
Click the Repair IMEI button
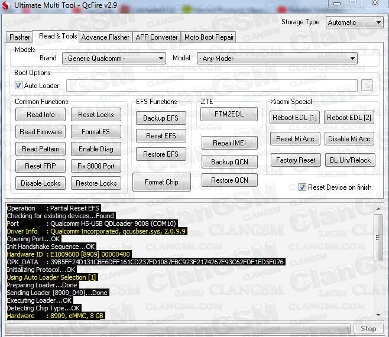[229, 143]
